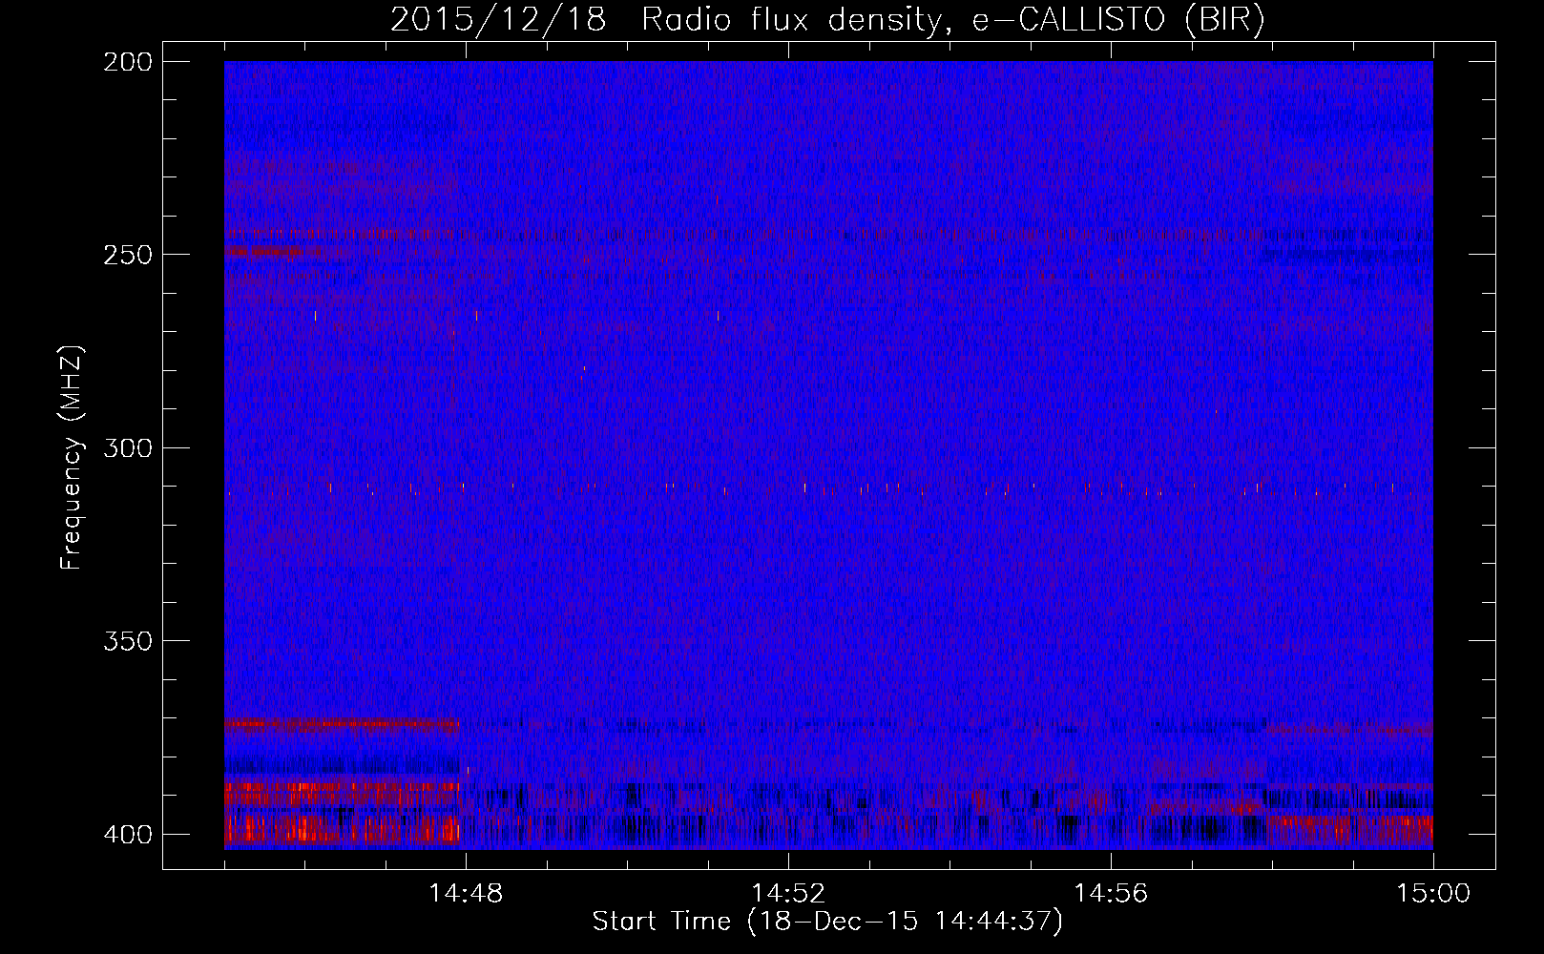This screenshot has height=954, width=1544.
Task: Click the 250 frequency tick label
Action: point(127,255)
